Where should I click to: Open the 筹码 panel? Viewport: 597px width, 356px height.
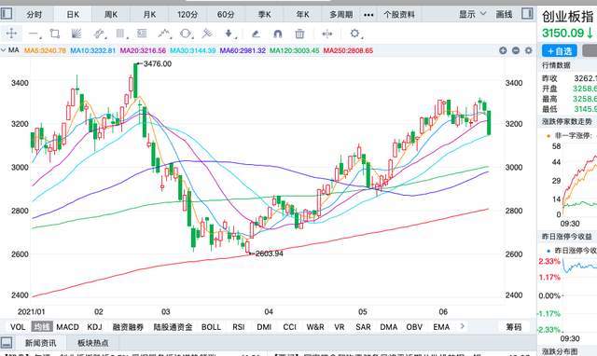[x=514, y=327]
